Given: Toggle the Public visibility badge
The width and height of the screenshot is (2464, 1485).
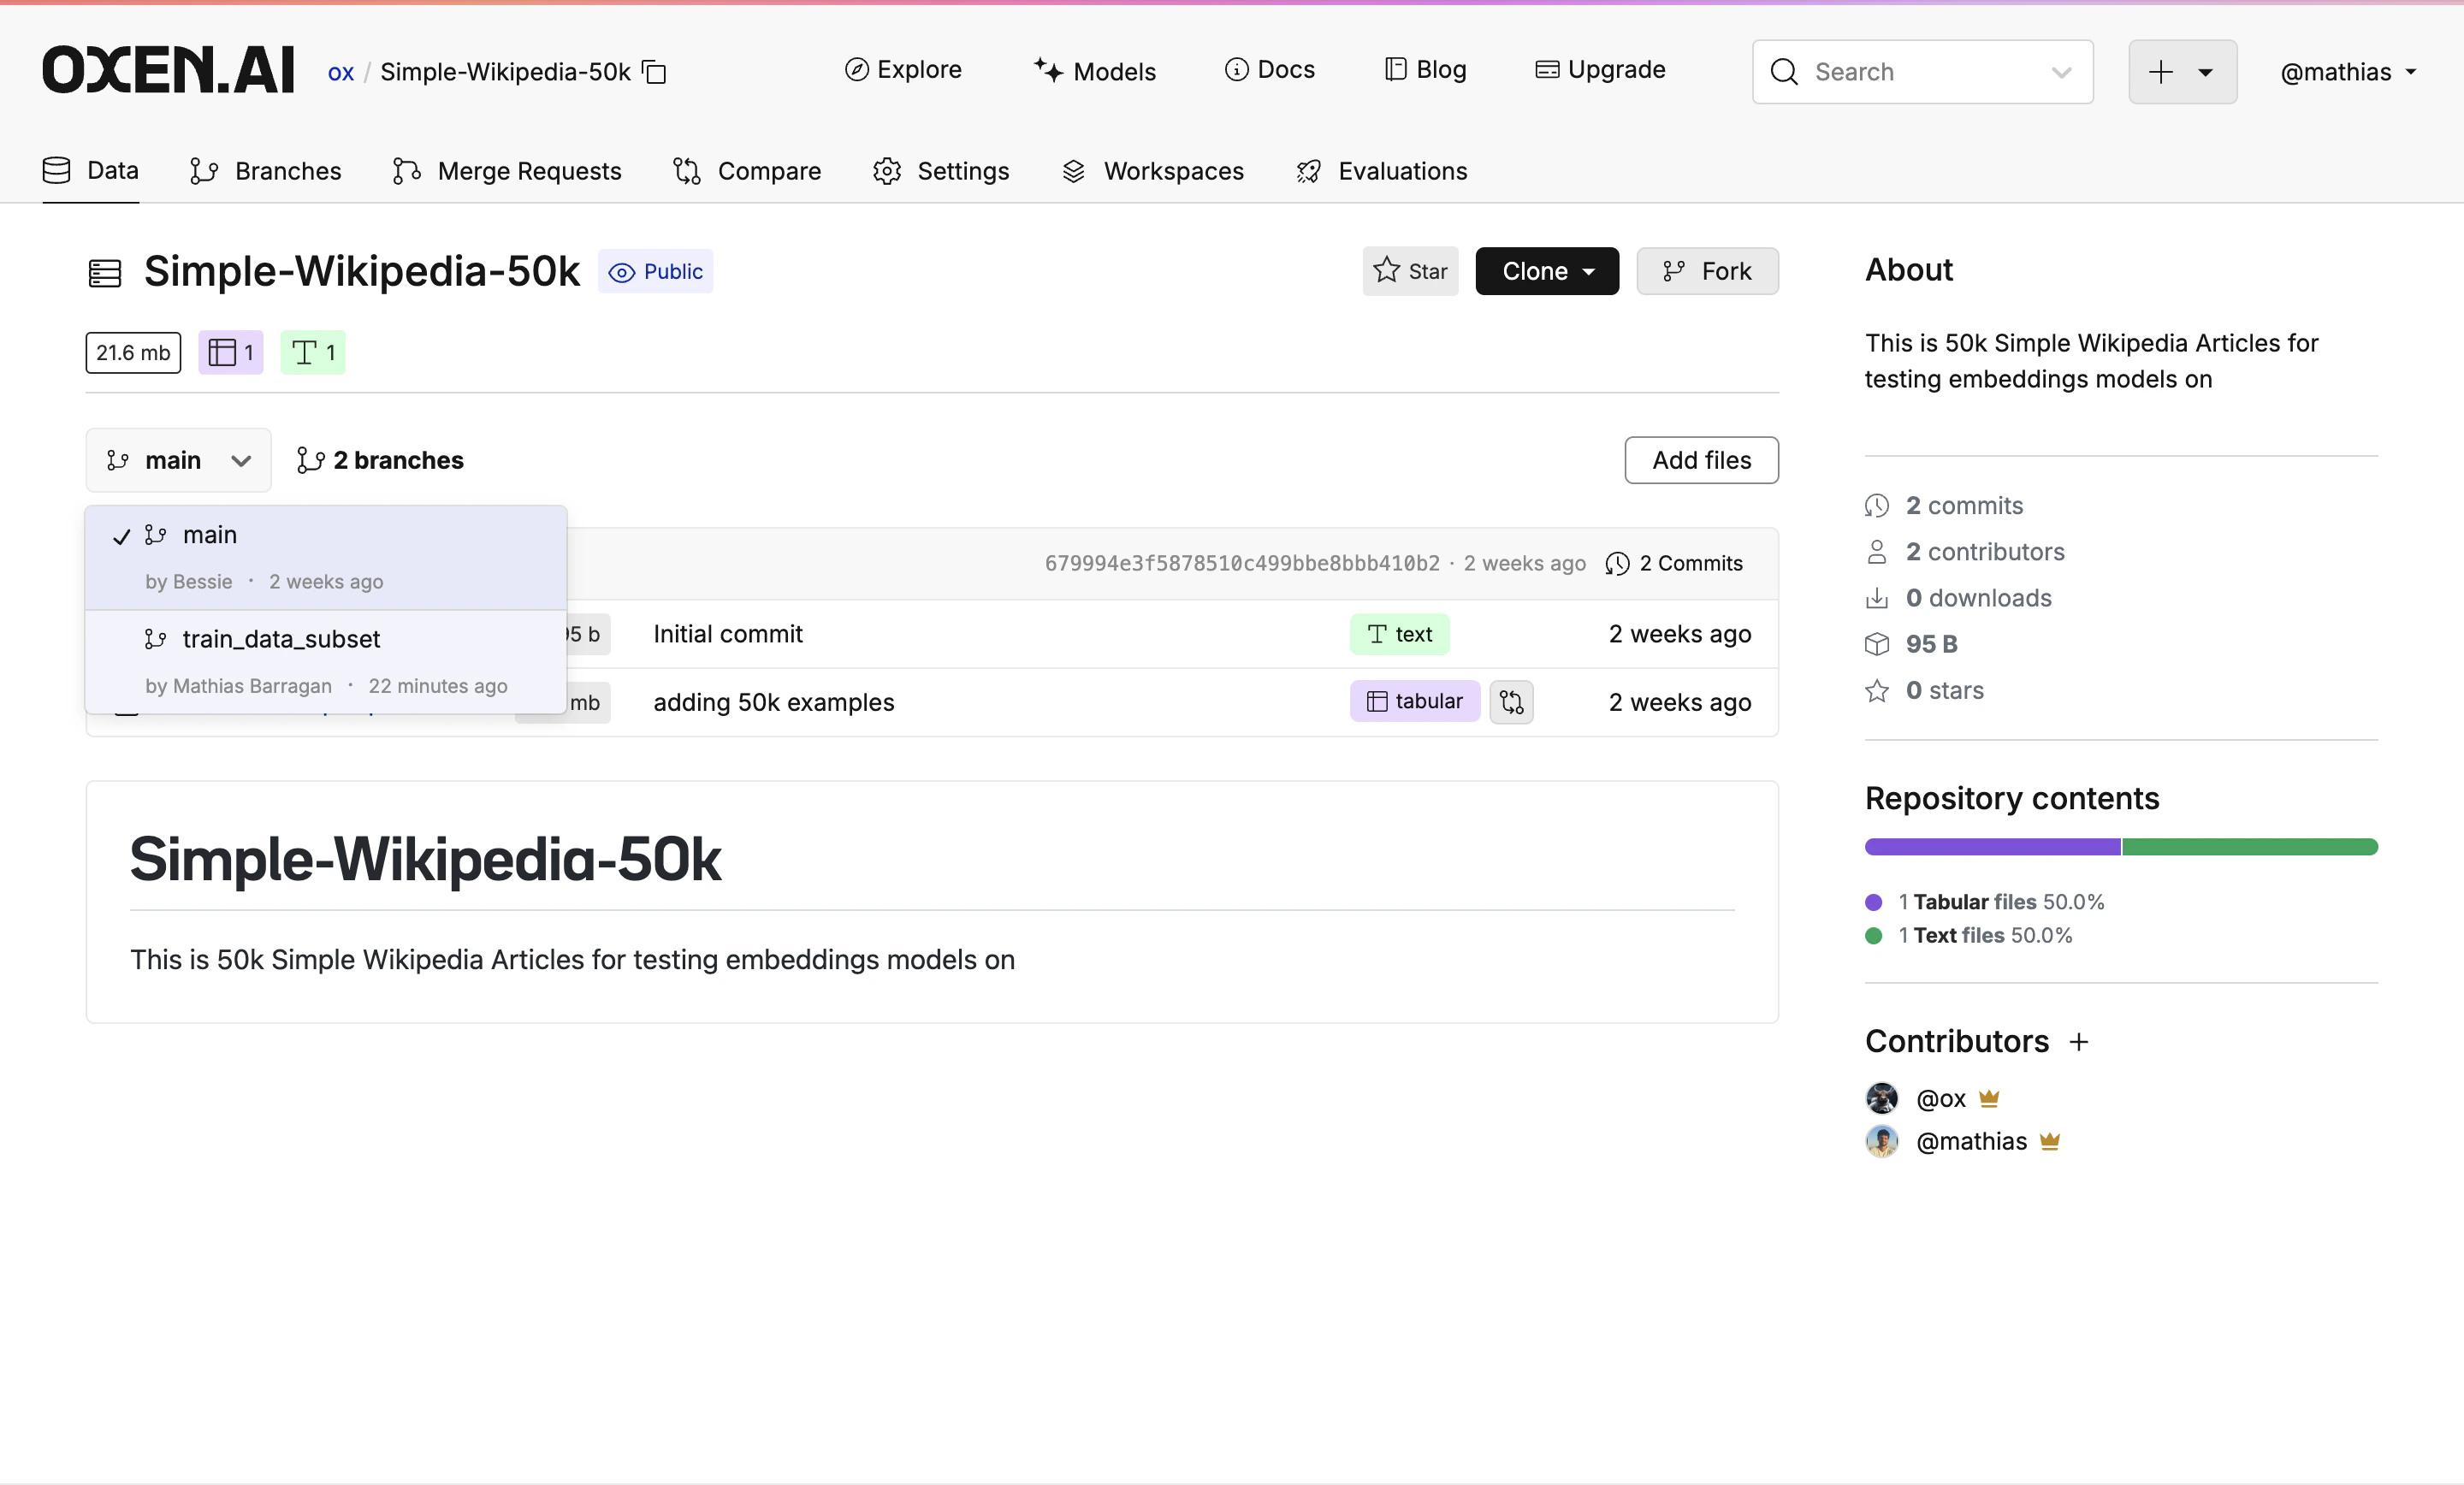Looking at the screenshot, I should [x=655, y=271].
